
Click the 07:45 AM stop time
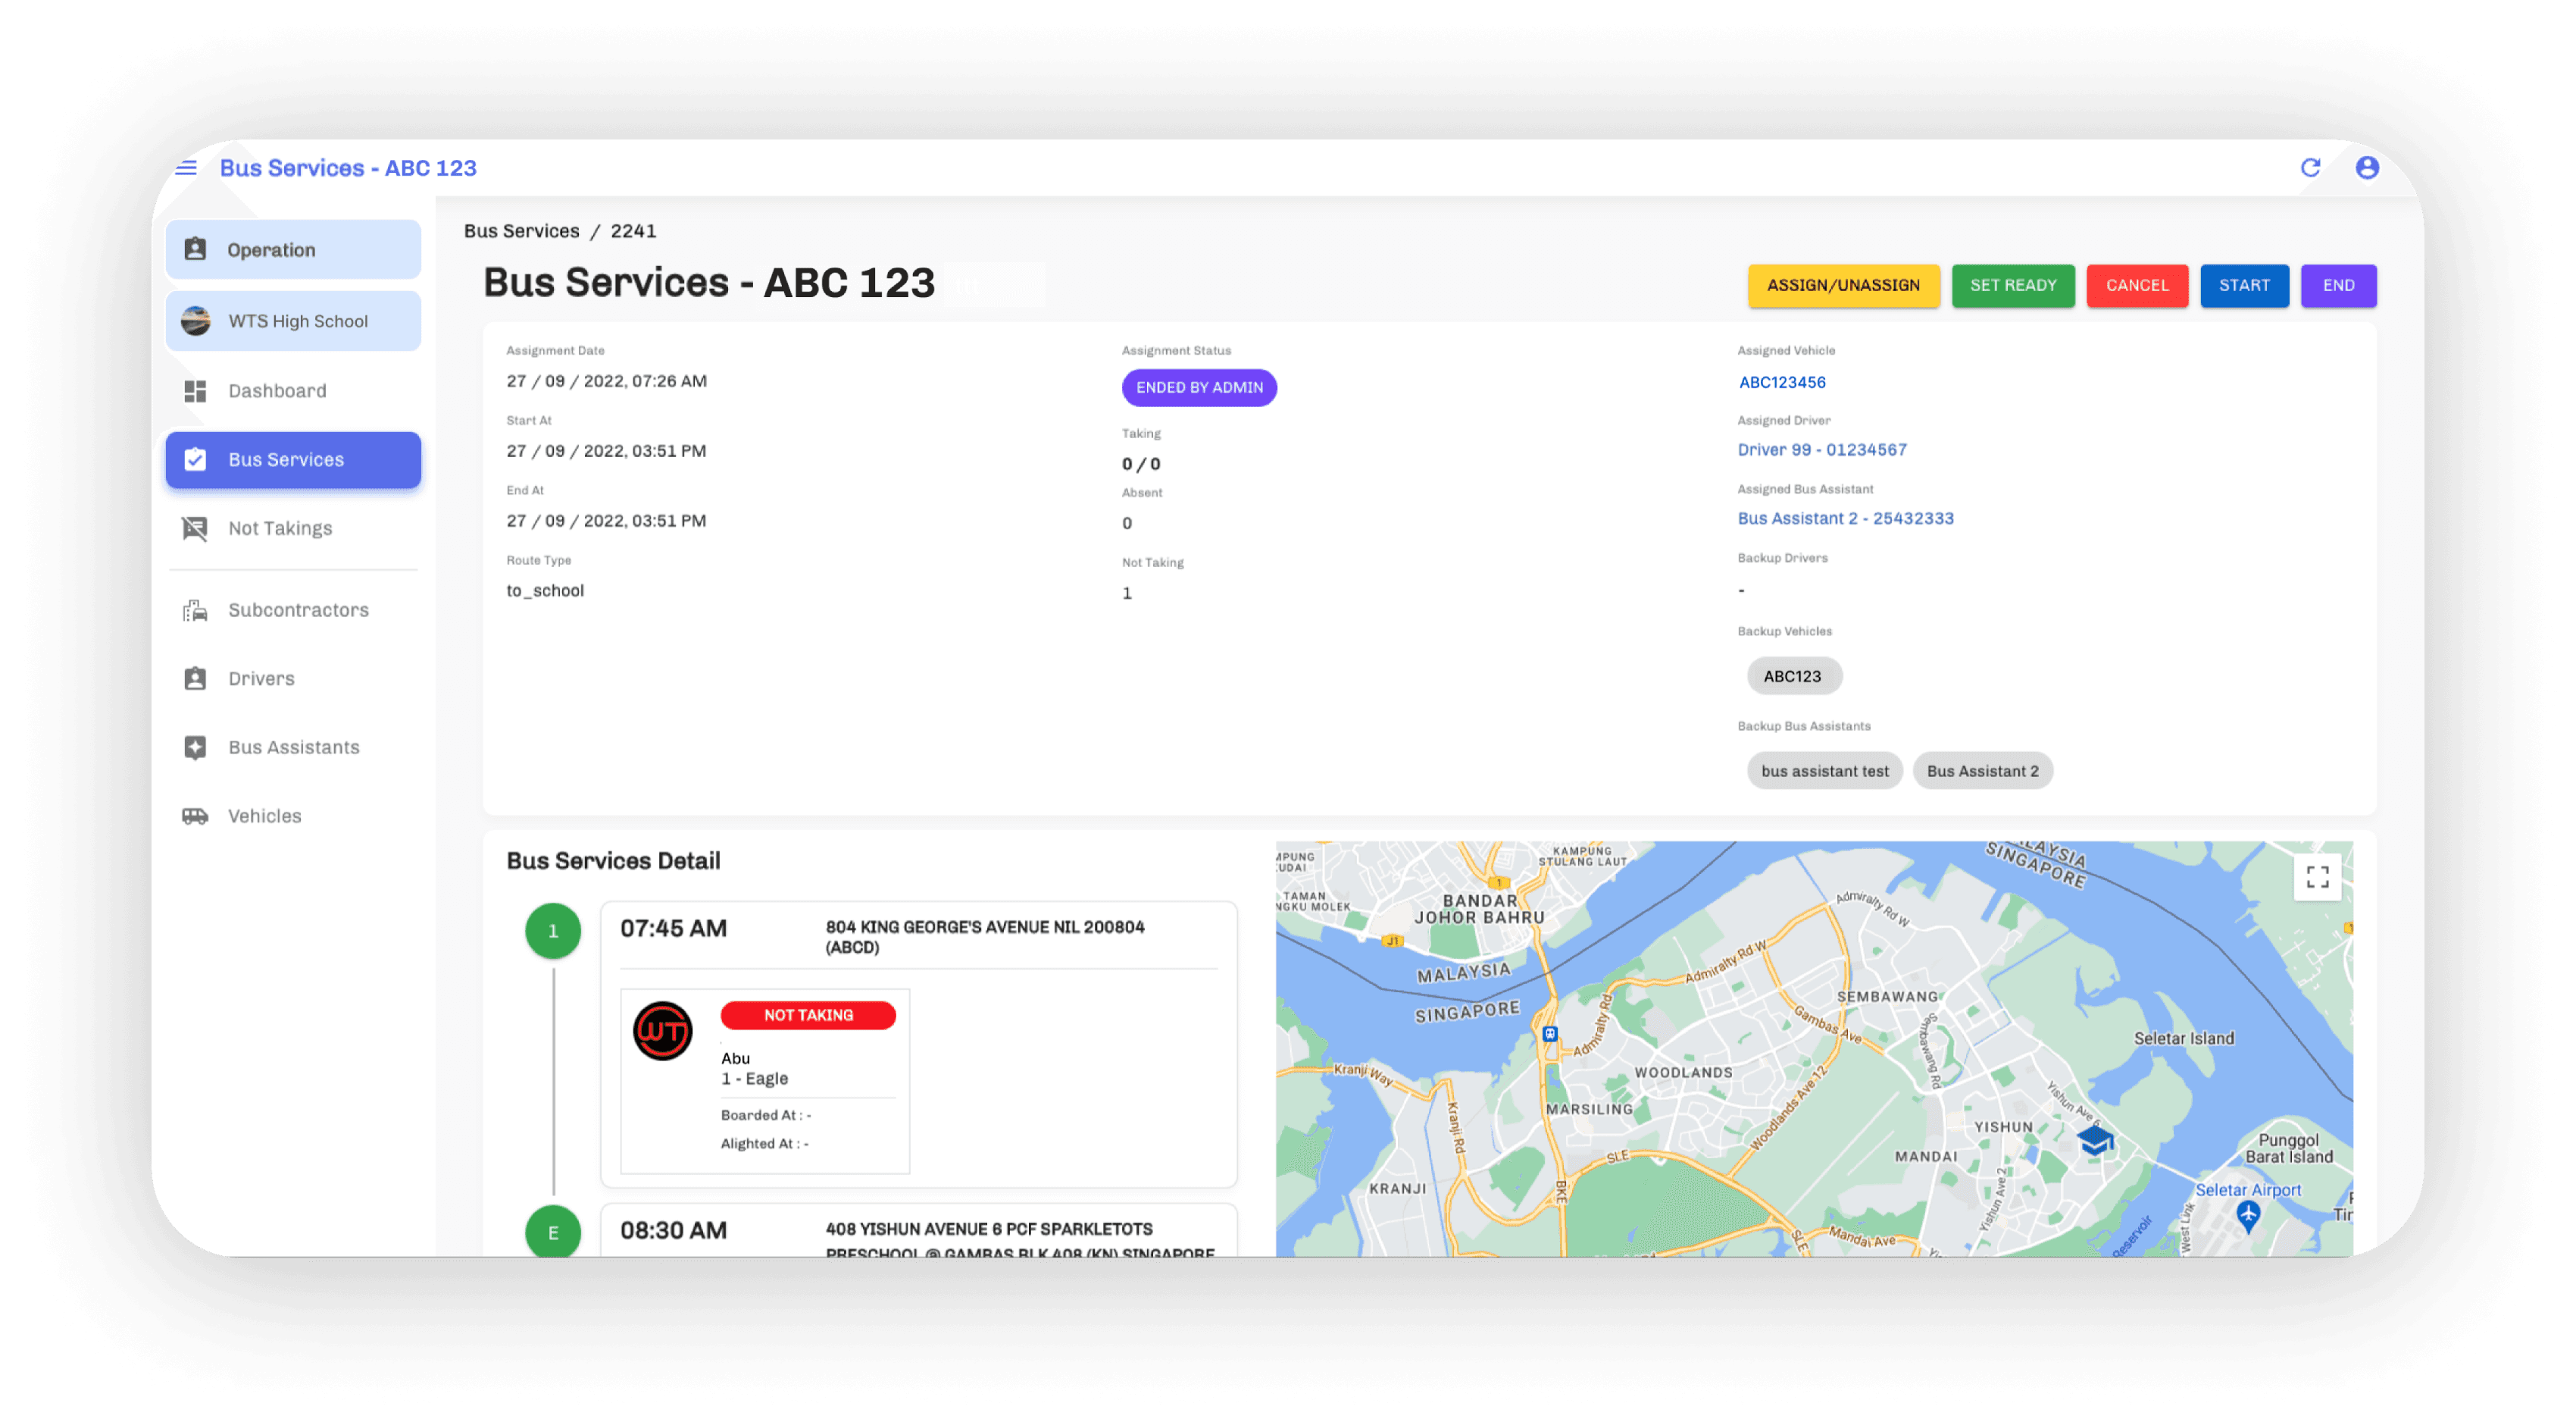(x=673, y=929)
